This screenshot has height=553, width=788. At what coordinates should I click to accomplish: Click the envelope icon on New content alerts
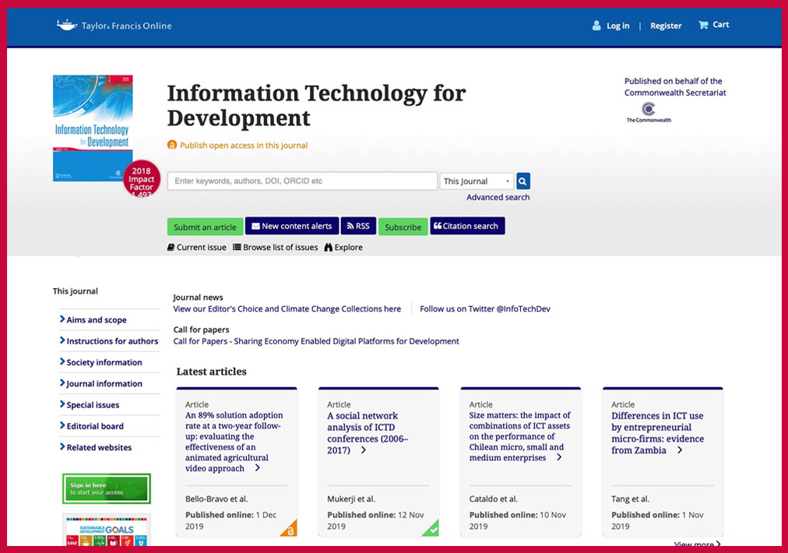click(255, 226)
